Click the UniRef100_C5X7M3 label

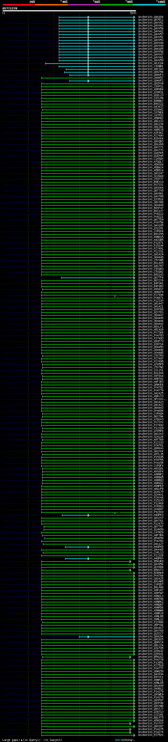(151, 356)
